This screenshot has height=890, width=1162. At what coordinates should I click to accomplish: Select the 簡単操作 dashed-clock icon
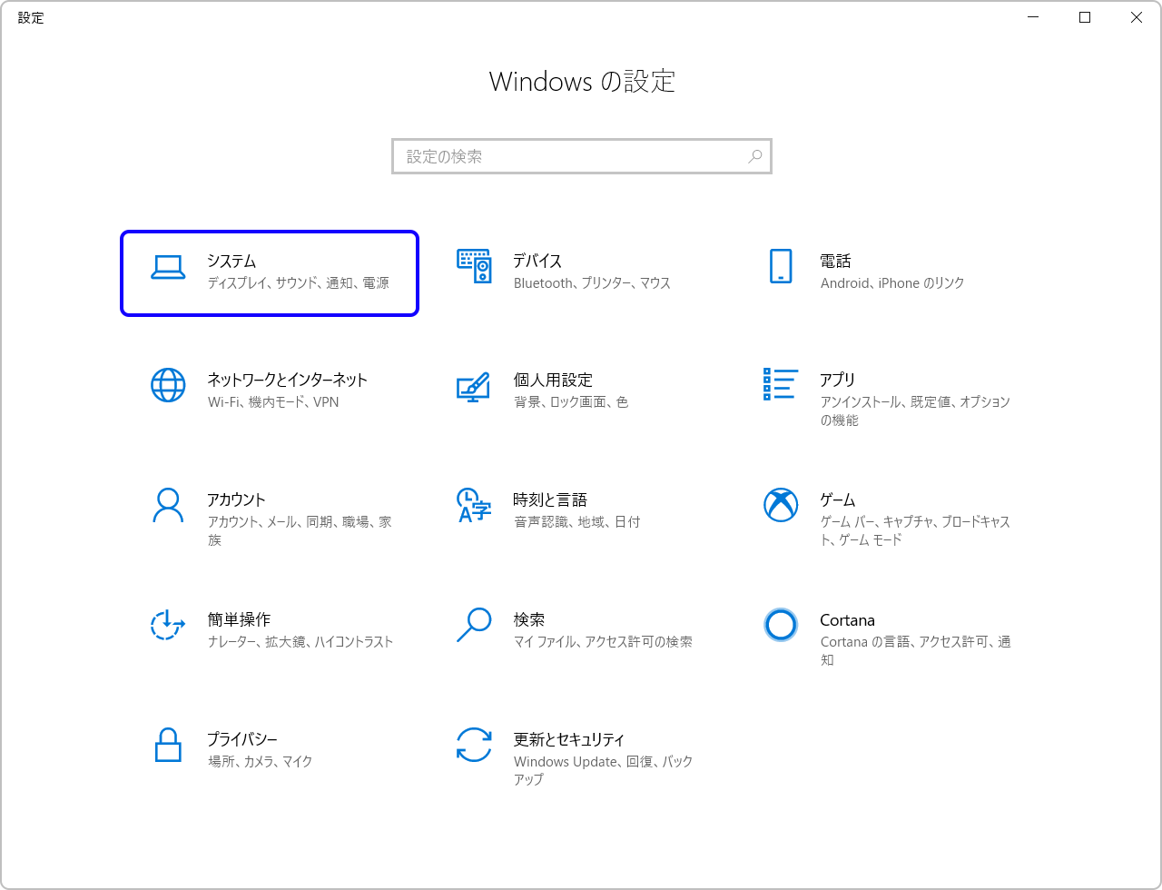[x=168, y=625]
